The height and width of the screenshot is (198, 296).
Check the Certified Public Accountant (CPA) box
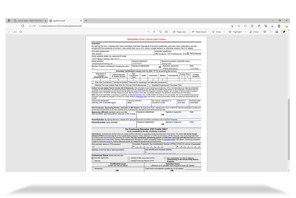coord(129,158)
